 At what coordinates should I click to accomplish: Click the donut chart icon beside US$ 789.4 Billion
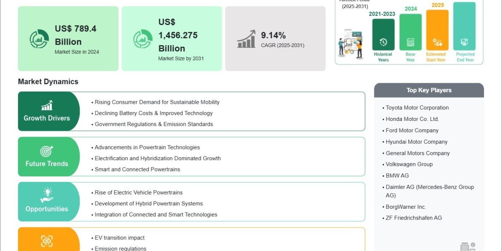click(39, 39)
